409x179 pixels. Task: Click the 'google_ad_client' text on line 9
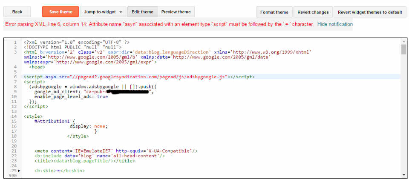click(56, 91)
